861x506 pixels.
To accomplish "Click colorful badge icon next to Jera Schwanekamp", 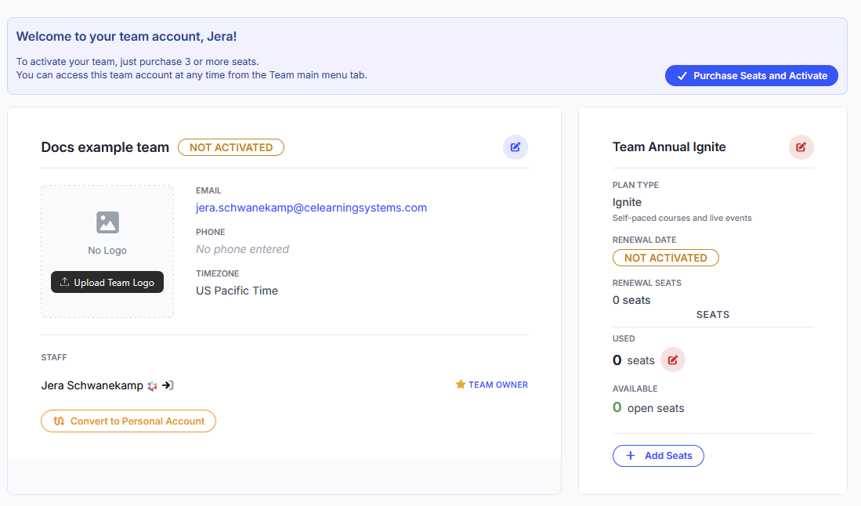I will click(152, 386).
